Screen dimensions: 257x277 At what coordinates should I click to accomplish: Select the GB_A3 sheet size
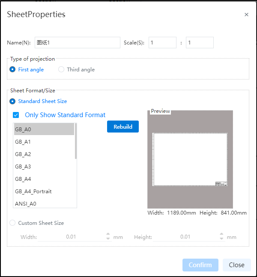pyautogui.click(x=44, y=166)
